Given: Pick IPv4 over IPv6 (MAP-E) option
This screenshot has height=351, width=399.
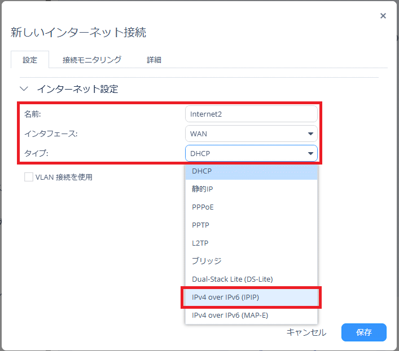Looking at the screenshot, I should click(x=251, y=315).
